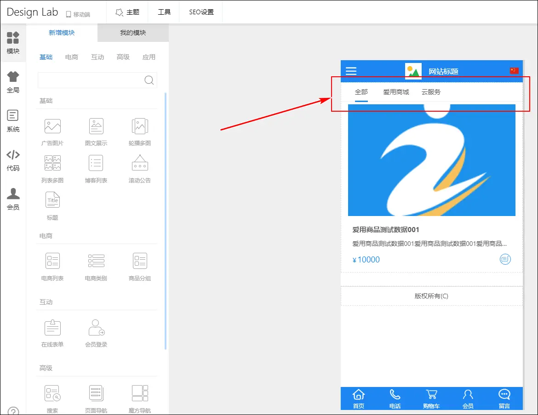
Task: Open the 代码 code sidebar panel
Action: (13, 160)
